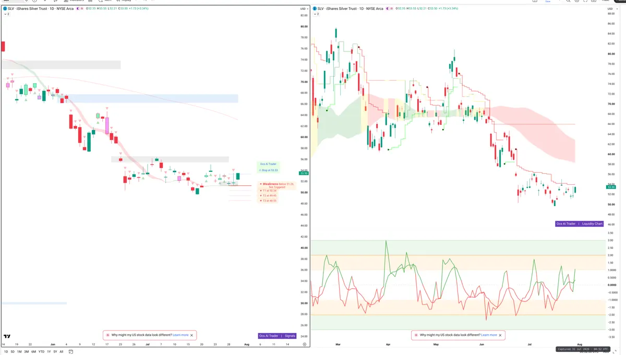Click the 'Mar' date label on right time axis

338,345
